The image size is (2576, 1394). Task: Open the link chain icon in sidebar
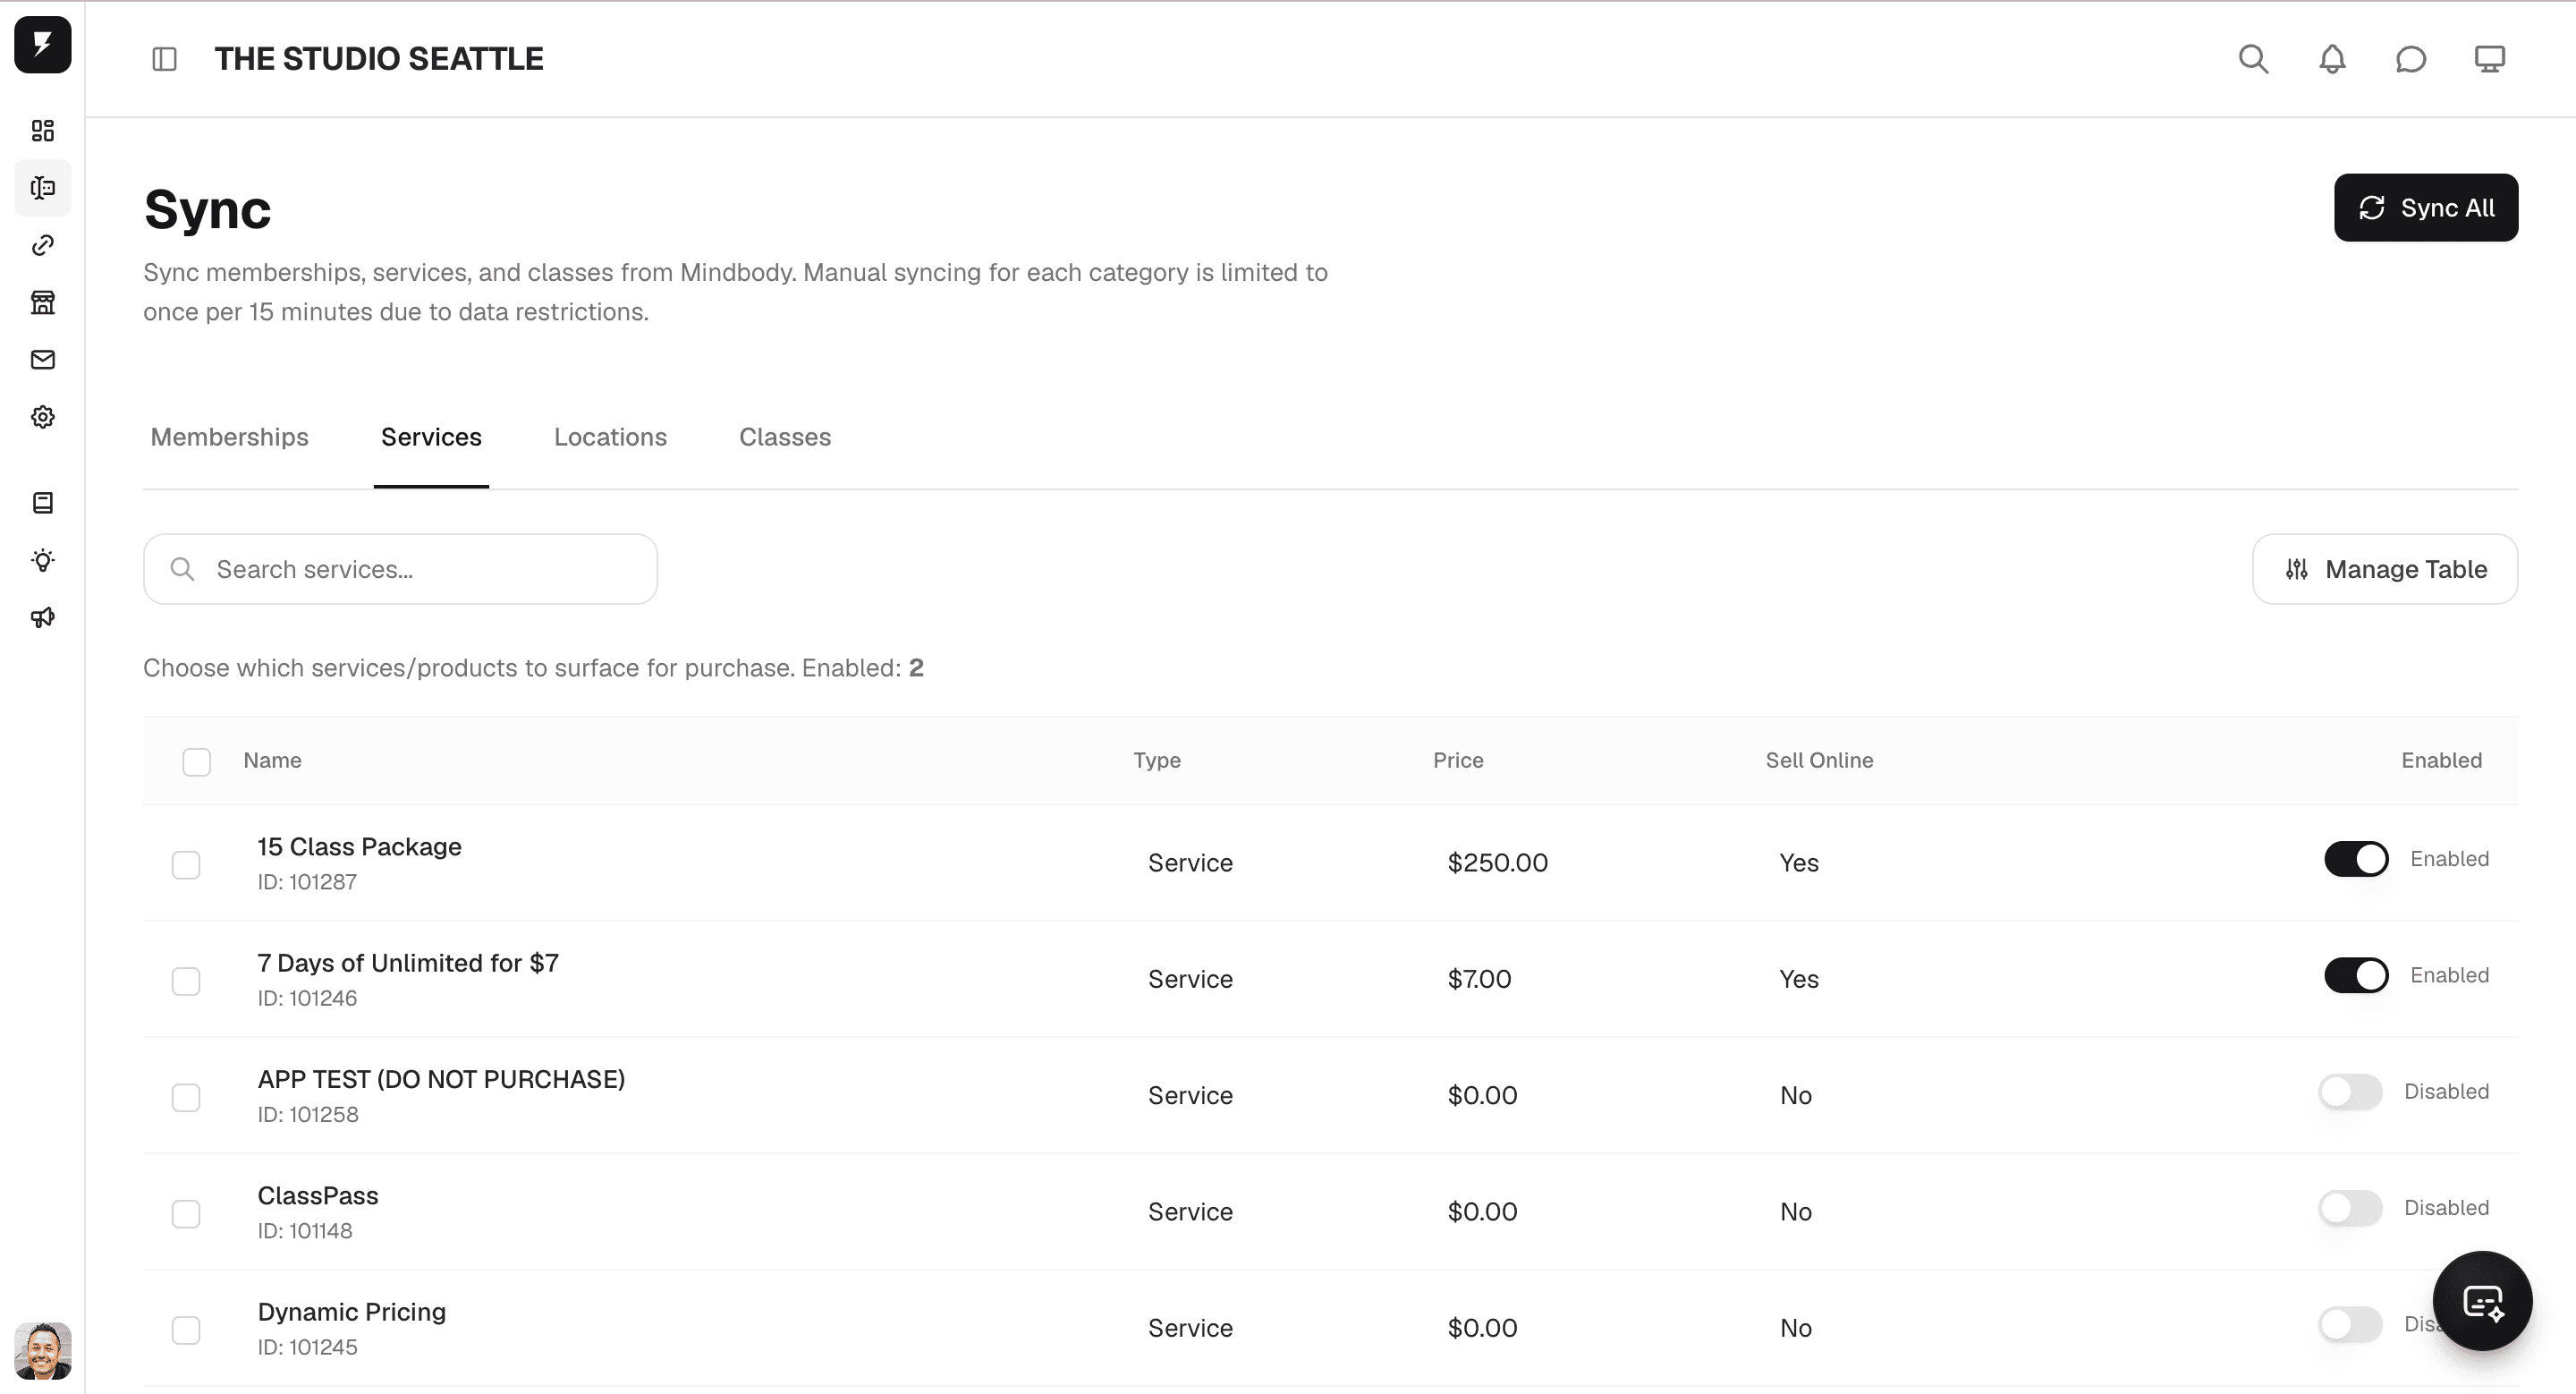(x=43, y=245)
